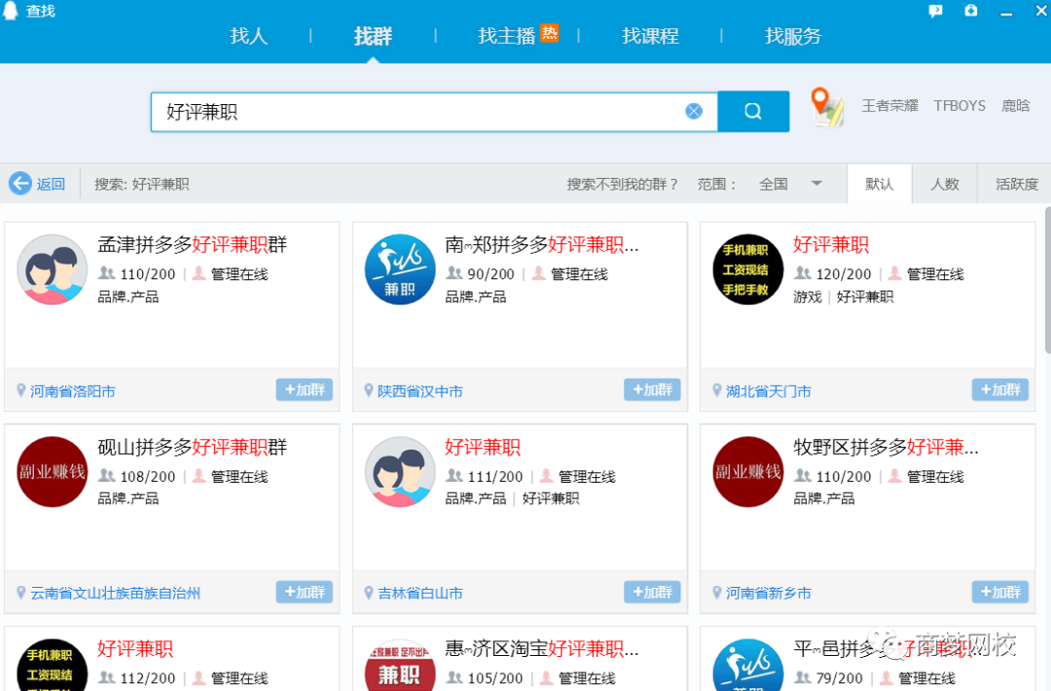Click 搜索不到我的群？ link
Screen dimensions: 1051x691
[622, 184]
